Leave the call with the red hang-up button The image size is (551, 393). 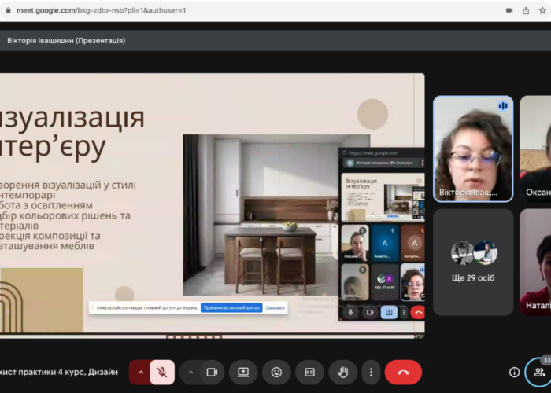tap(403, 372)
